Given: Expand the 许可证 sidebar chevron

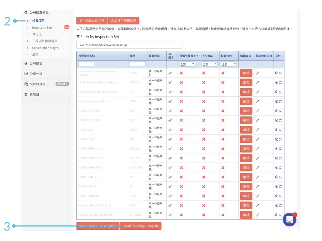Looking at the screenshot, I should (x=28, y=34).
